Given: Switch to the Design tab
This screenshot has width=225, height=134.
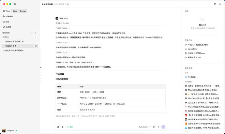Looking at the screenshot, I should (x=23, y=11).
